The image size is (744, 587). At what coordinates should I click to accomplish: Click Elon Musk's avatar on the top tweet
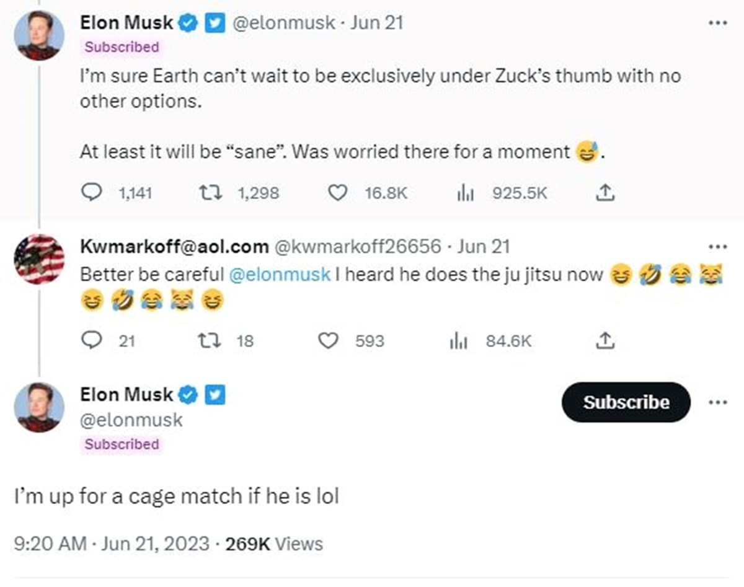pyautogui.click(x=39, y=35)
